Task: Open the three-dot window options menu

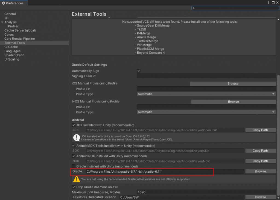Action: point(269,3)
